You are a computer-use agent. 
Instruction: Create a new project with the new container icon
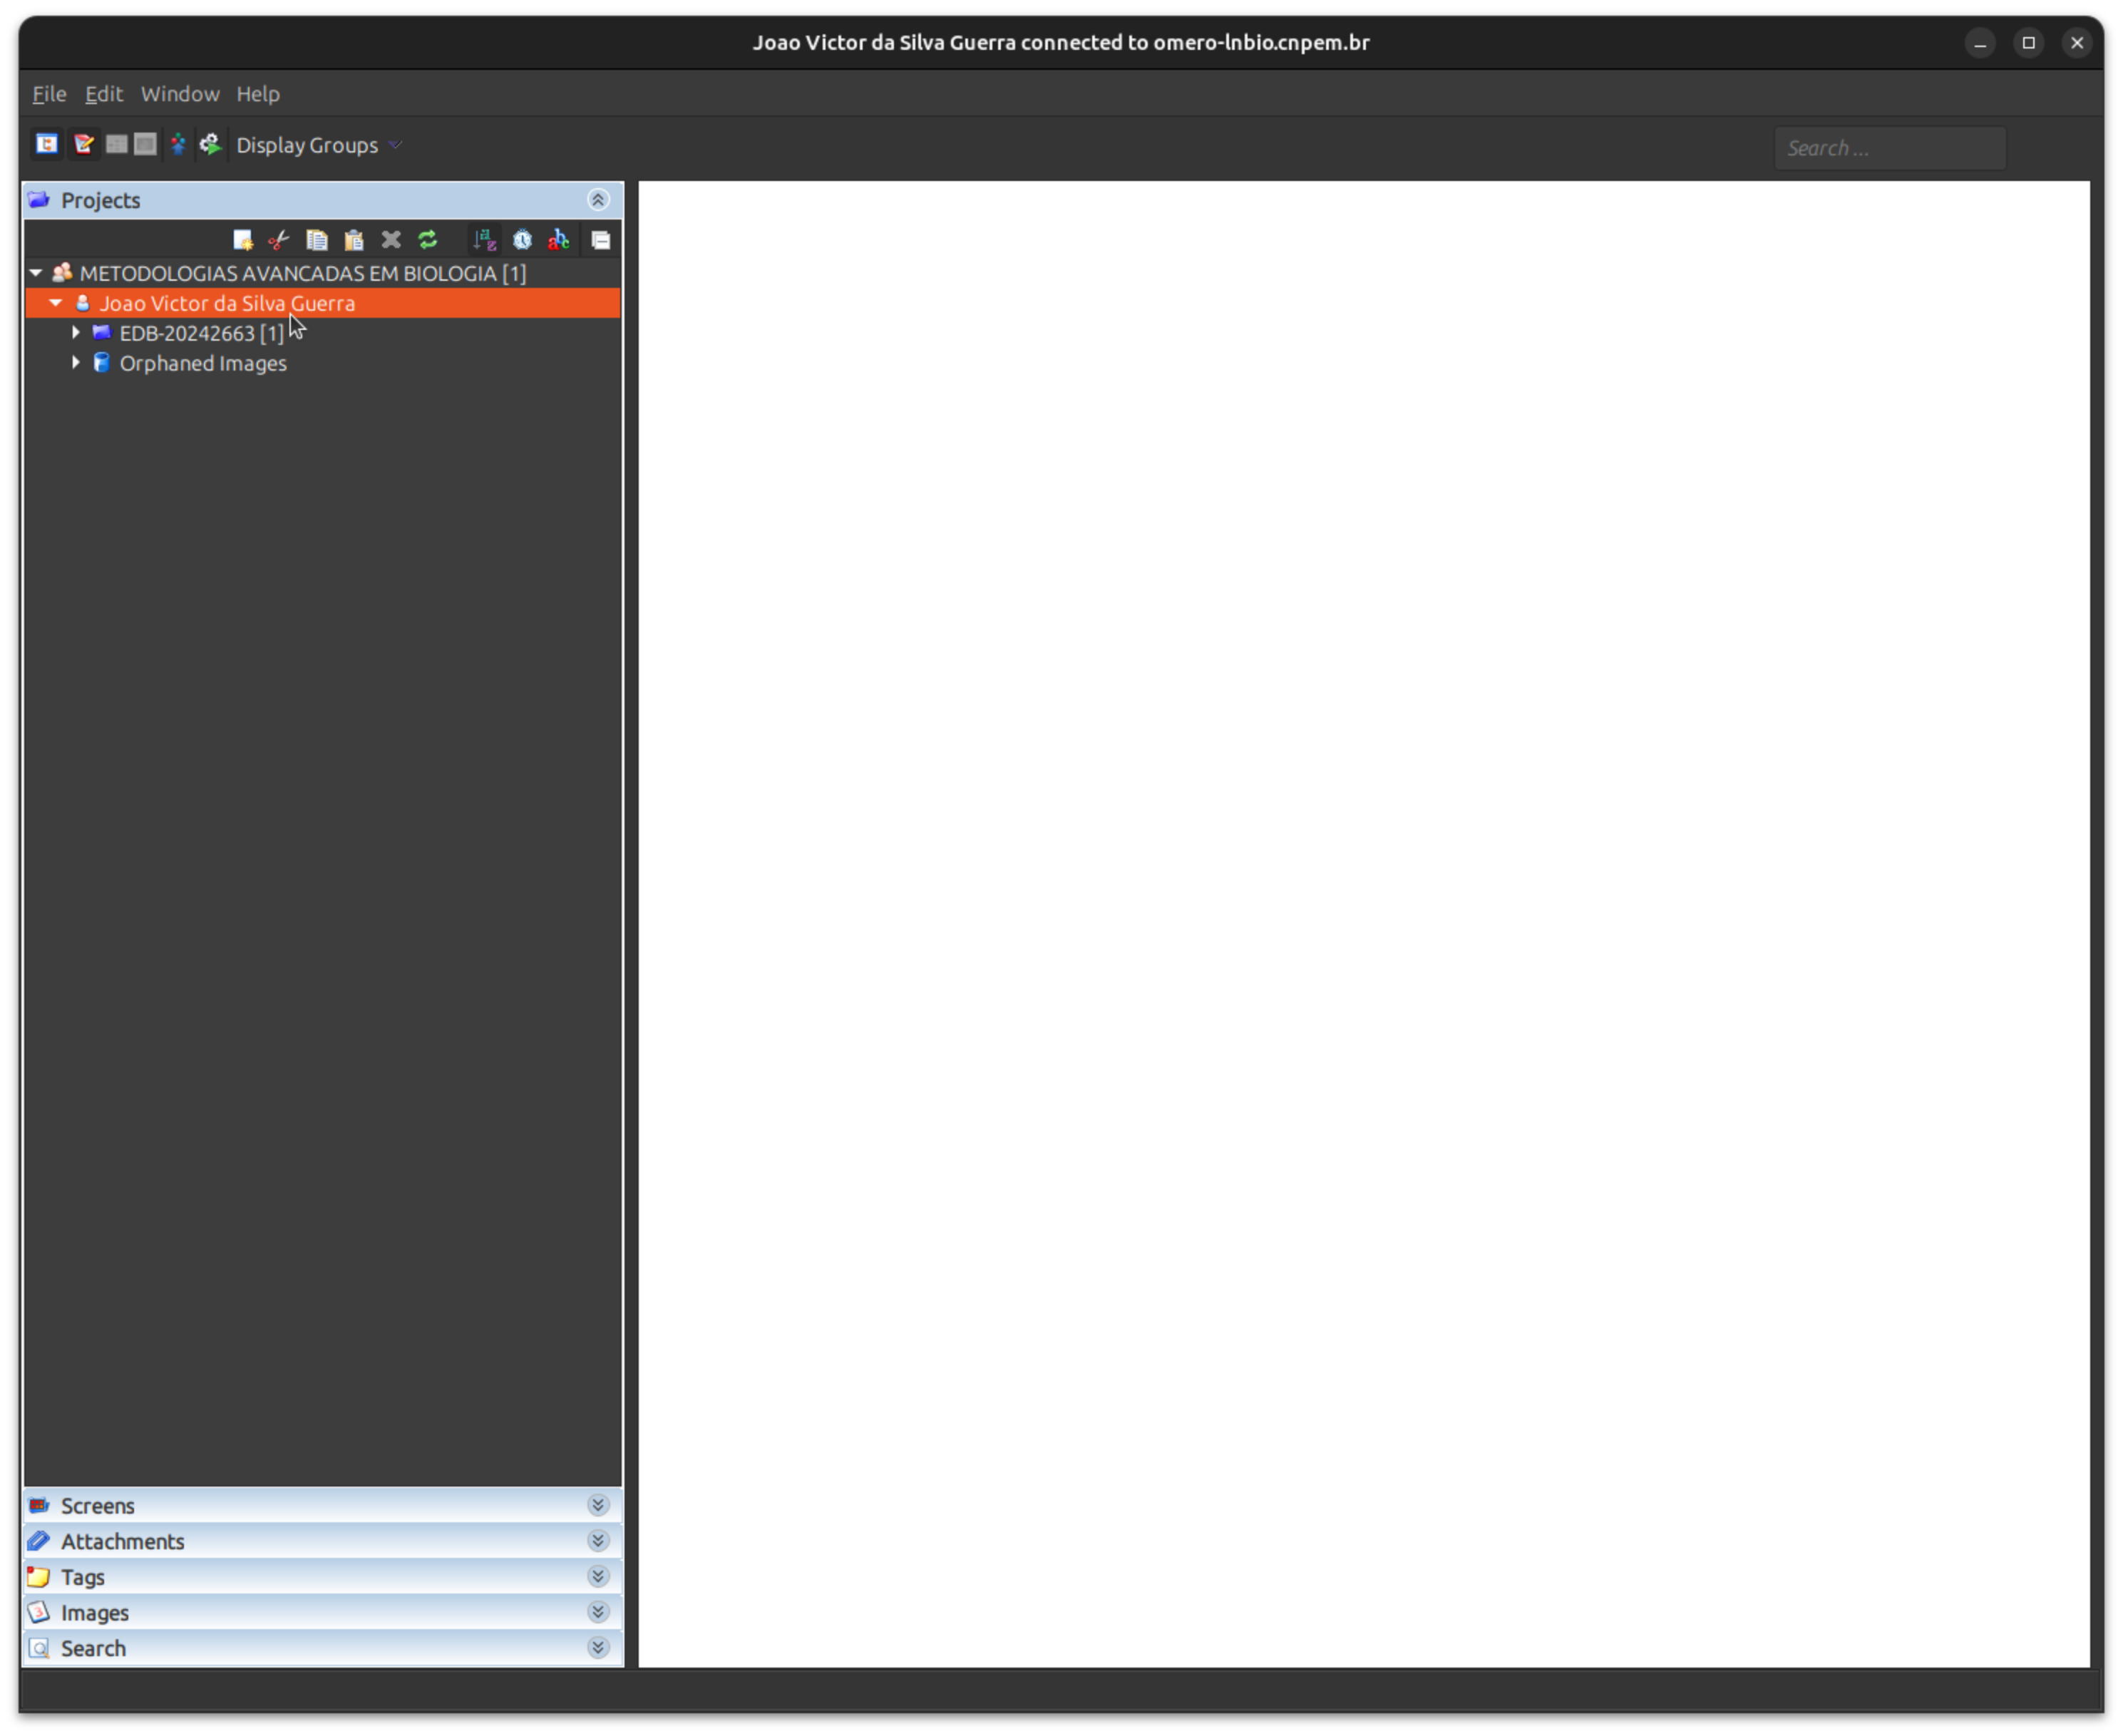[242, 239]
